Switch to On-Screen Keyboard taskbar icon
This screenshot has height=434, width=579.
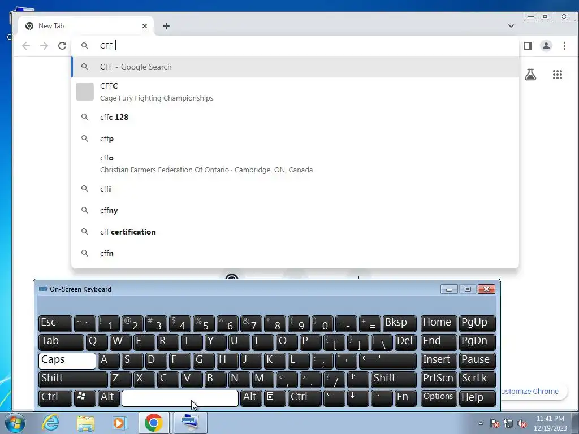pos(190,423)
